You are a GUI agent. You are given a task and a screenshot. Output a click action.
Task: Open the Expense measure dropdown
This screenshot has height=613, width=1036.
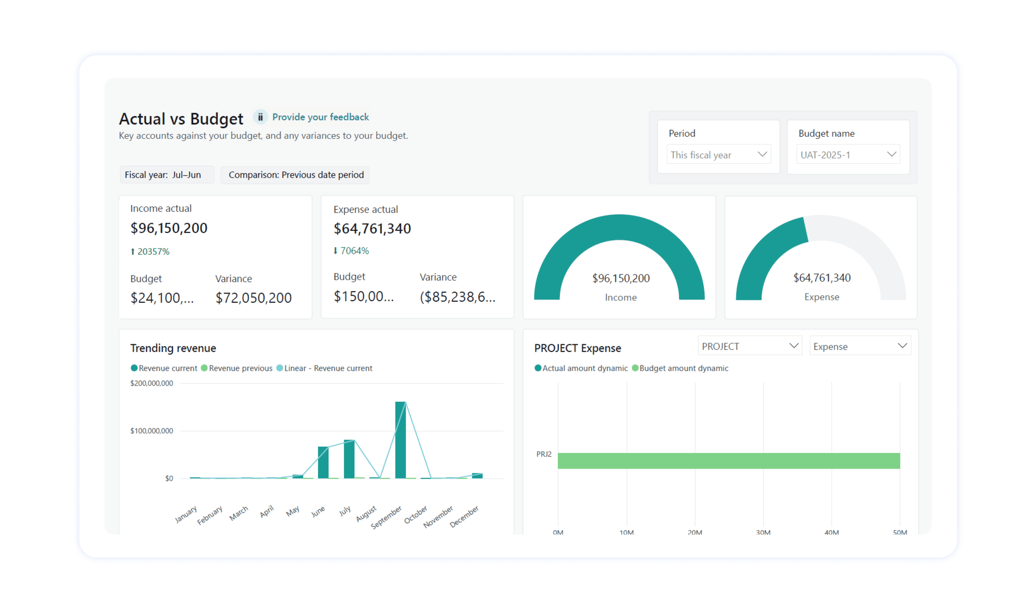860,345
